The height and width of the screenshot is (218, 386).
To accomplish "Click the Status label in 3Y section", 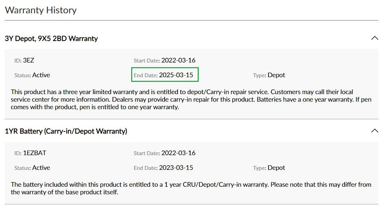I will click(22, 75).
